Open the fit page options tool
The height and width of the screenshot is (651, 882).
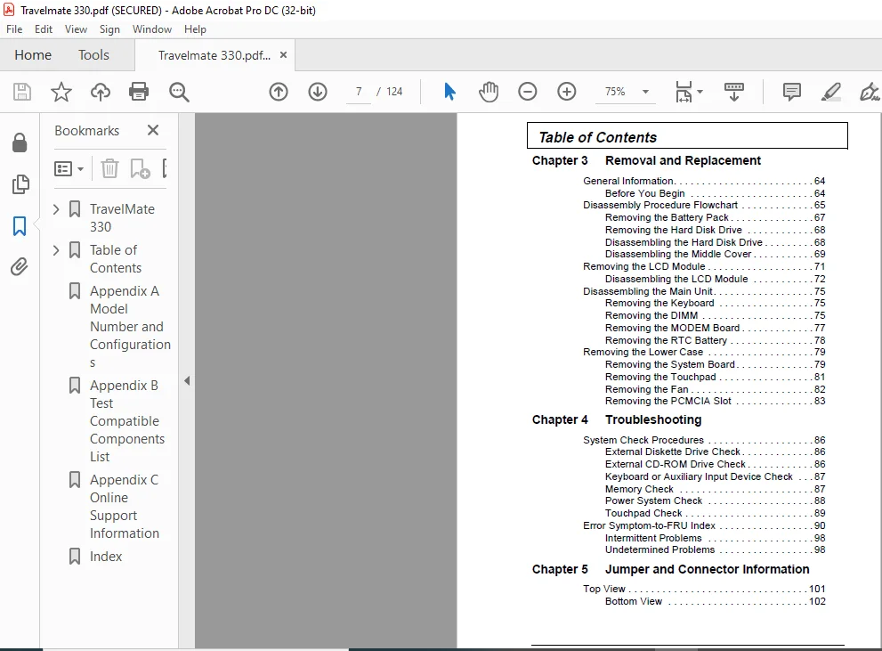[x=684, y=92]
